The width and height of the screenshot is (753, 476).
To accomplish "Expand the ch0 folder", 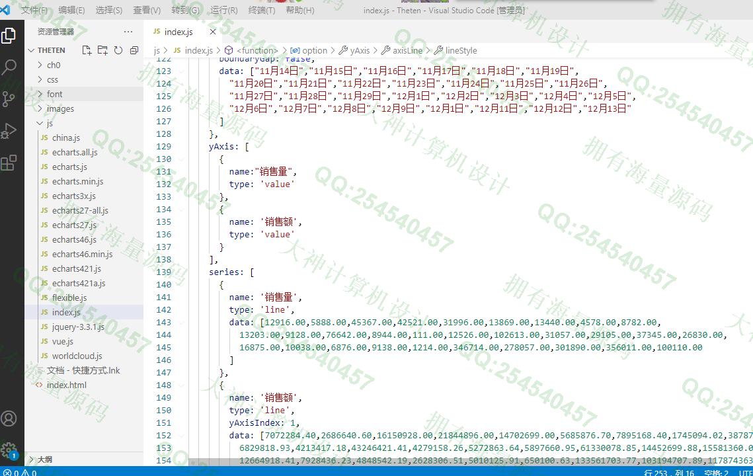I will (84, 65).
